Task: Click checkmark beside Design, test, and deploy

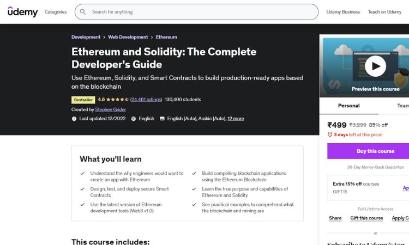Action: coord(82,189)
